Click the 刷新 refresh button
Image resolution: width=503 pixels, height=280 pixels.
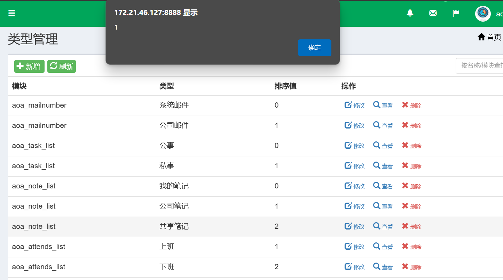click(x=62, y=66)
